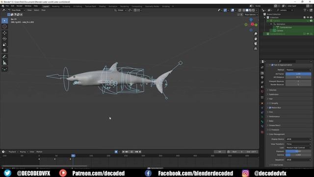
Task: Open the View Transform dropdown
Action: pos(298,144)
